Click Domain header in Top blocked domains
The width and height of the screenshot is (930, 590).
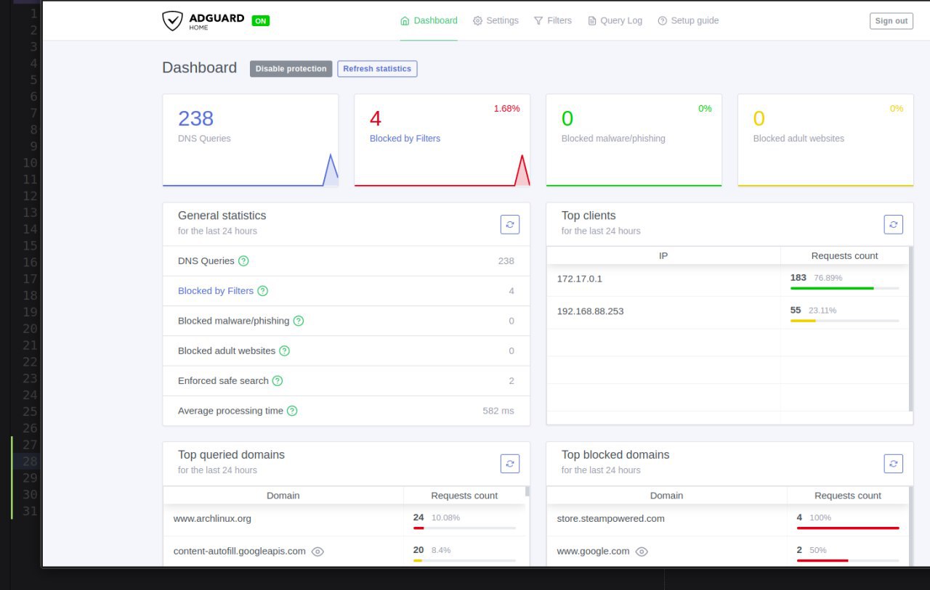667,496
